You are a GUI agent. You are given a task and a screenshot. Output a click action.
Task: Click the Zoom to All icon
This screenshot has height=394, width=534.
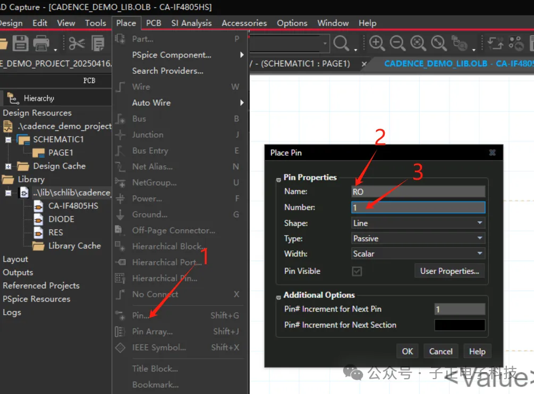pos(439,43)
